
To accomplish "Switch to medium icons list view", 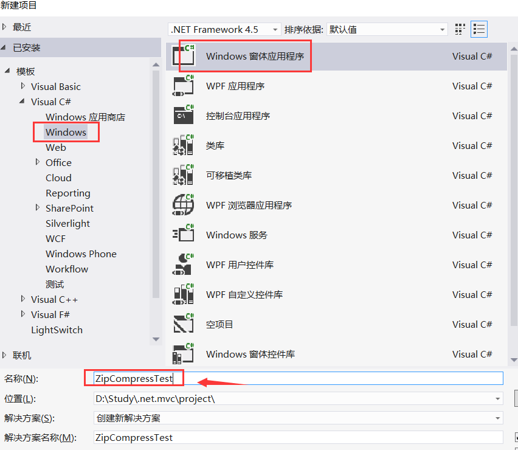I will [479, 29].
